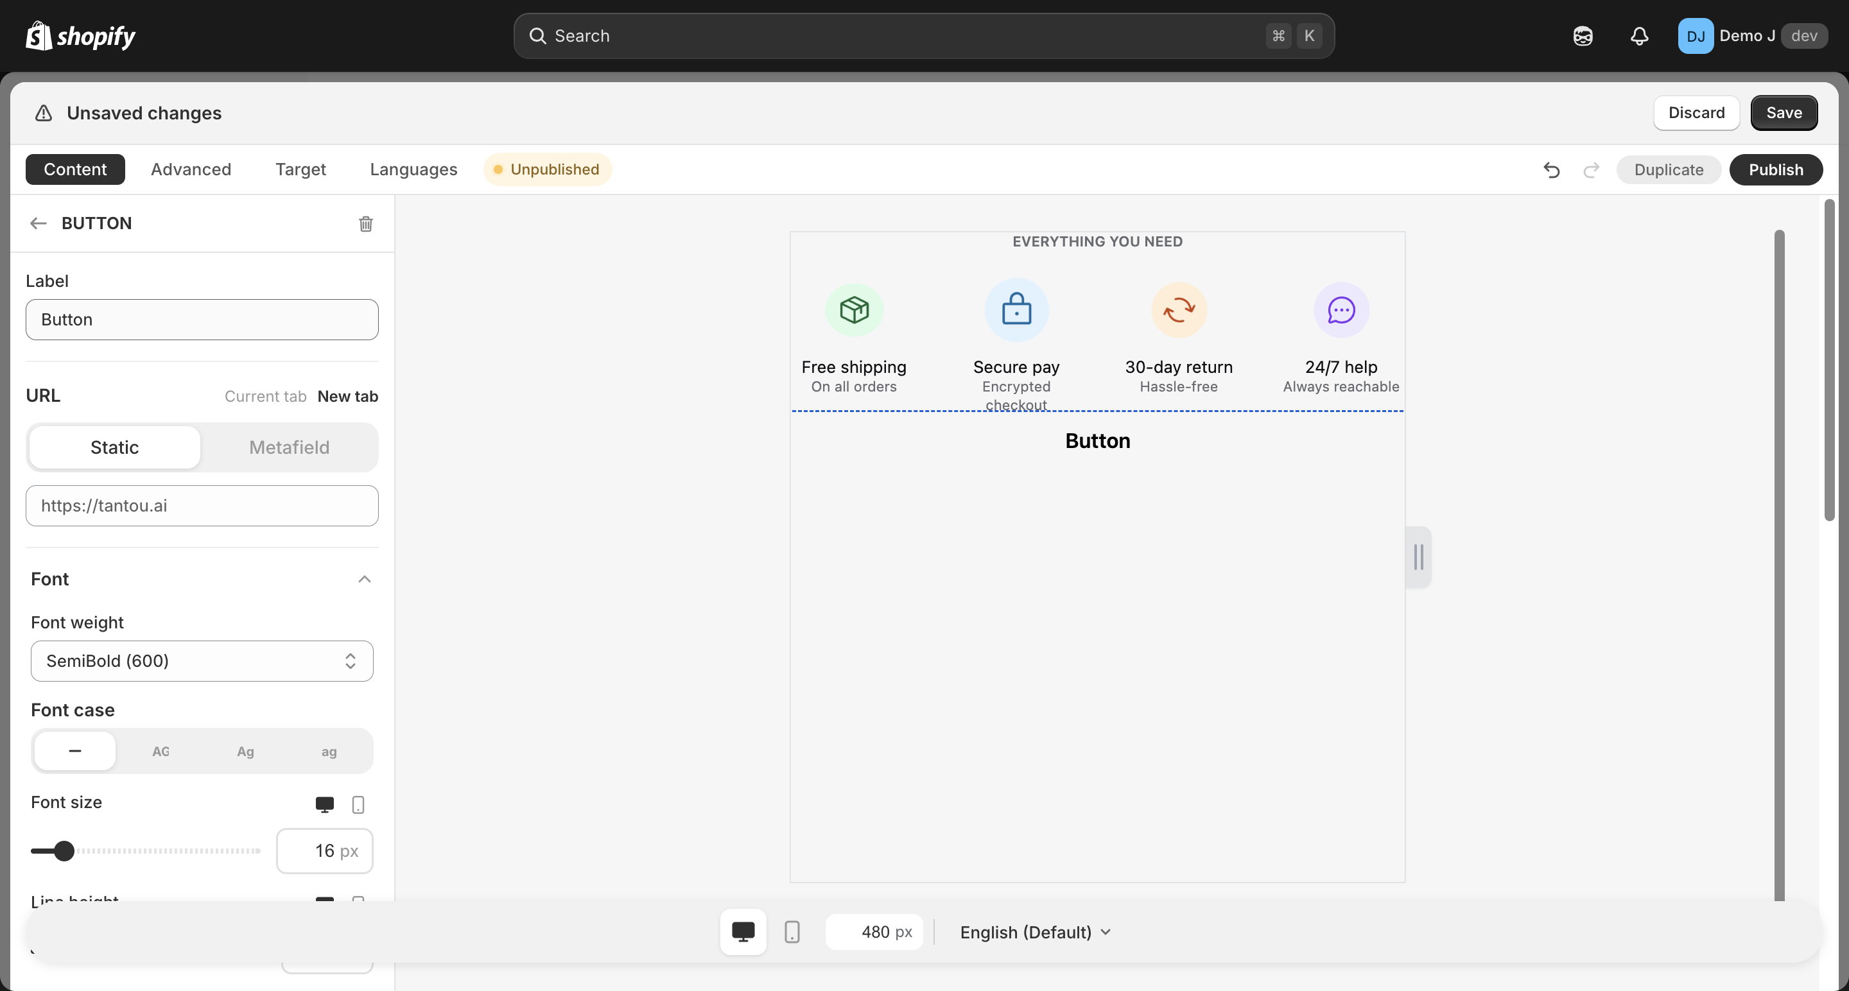Image resolution: width=1849 pixels, height=991 pixels.
Task: Click the DJ account avatar
Action: pos(1695,36)
